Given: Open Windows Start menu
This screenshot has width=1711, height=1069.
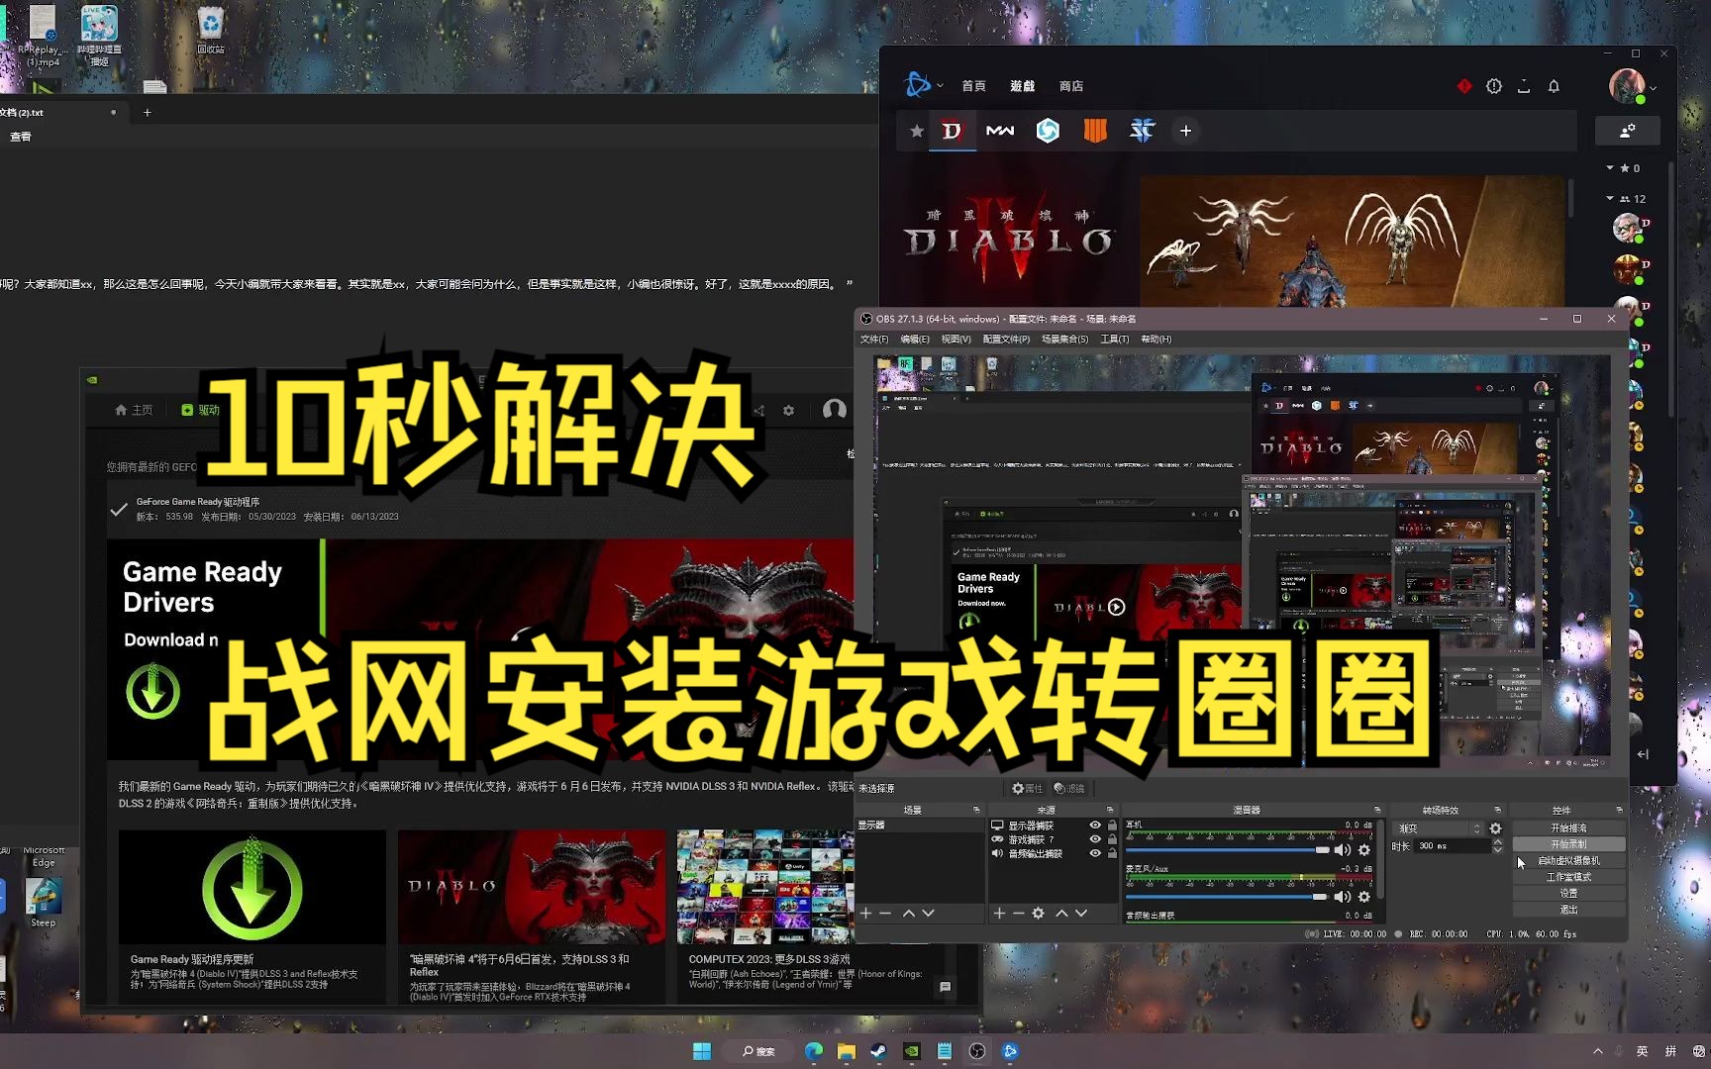Looking at the screenshot, I should 702,1051.
